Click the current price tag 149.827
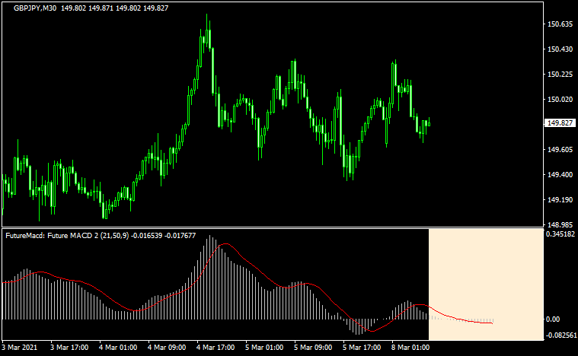Viewport: 578px width, 356px height. coord(560,123)
